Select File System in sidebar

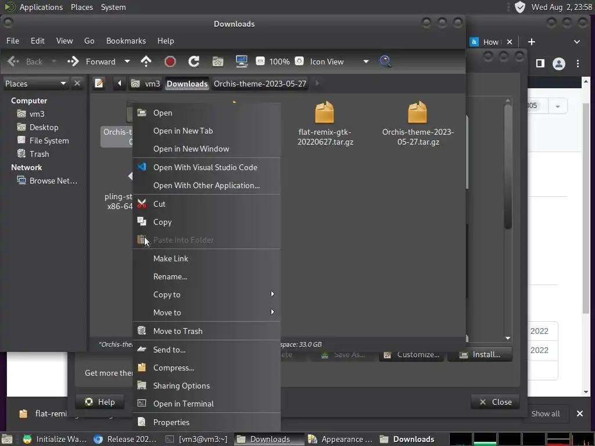(49, 141)
